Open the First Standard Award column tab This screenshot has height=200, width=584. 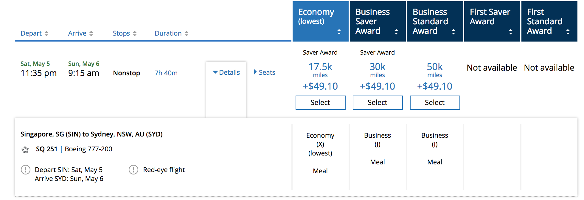click(549, 21)
